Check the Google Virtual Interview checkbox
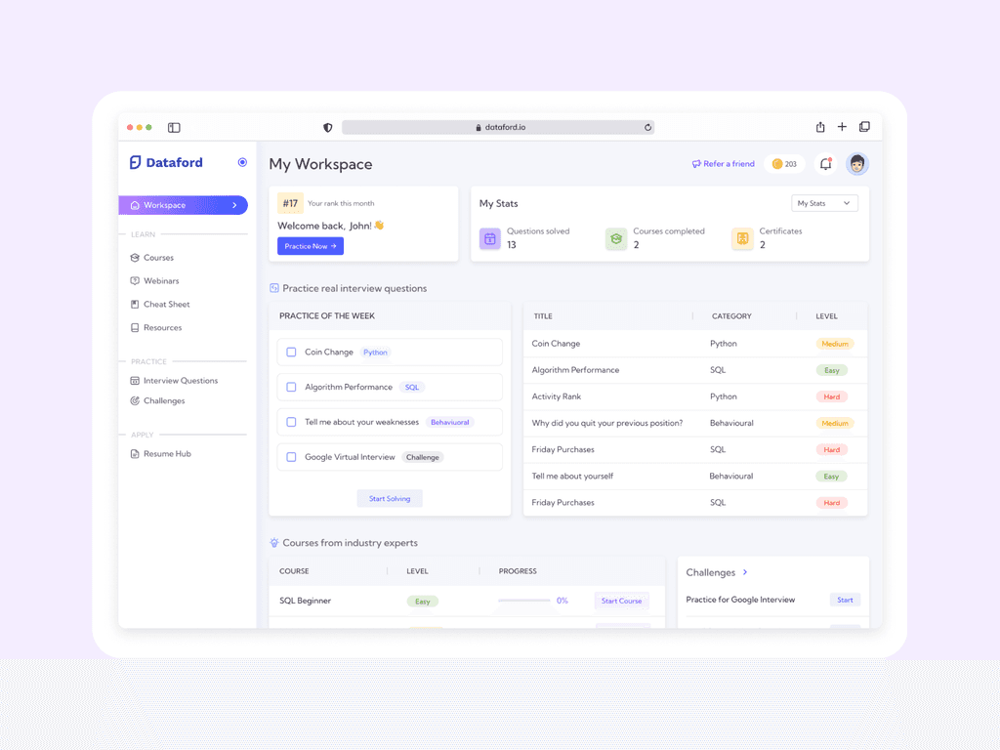The width and height of the screenshot is (1000, 750). pyautogui.click(x=291, y=457)
